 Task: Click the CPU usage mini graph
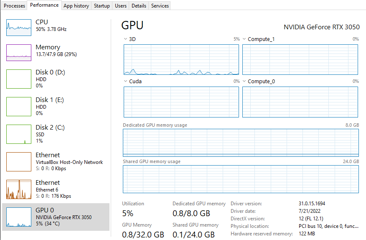point(19,28)
